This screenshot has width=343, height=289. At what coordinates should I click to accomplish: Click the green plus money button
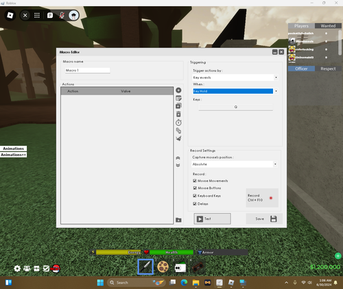tap(338, 256)
